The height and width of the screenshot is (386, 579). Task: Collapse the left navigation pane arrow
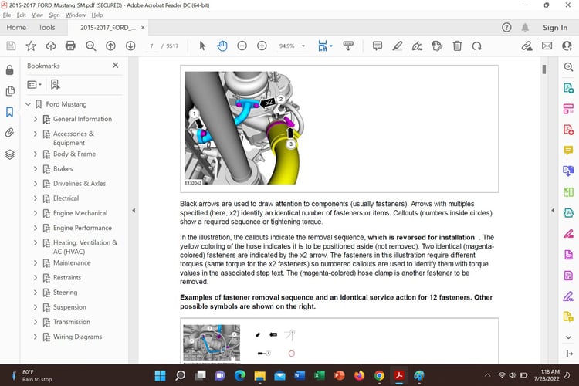tap(134, 211)
